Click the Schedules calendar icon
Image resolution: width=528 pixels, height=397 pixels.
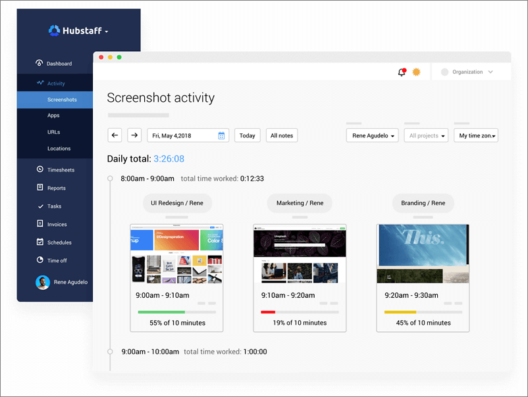point(40,243)
